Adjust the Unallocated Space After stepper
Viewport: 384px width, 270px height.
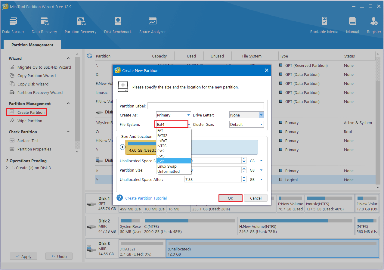click(x=244, y=179)
